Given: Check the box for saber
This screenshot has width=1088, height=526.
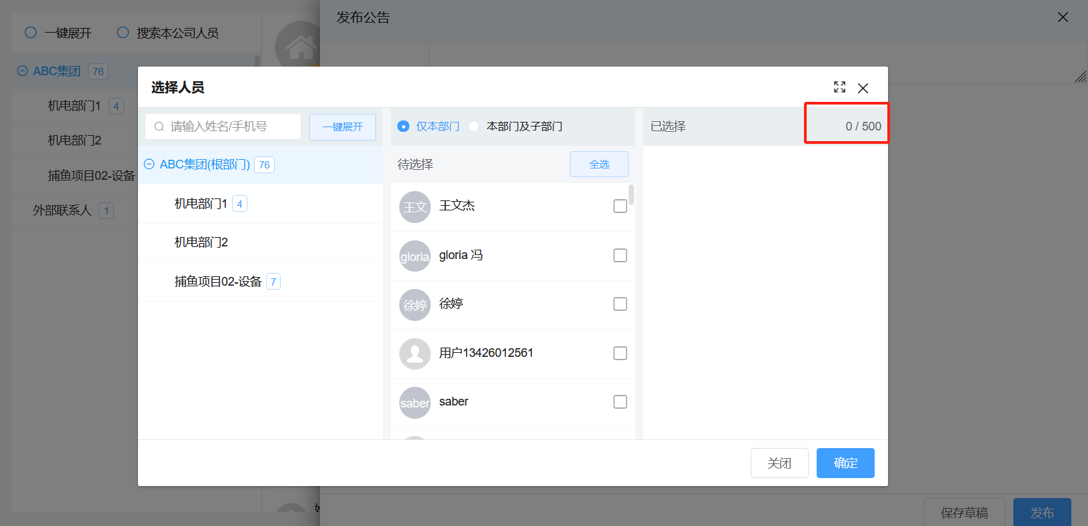Looking at the screenshot, I should coord(620,402).
